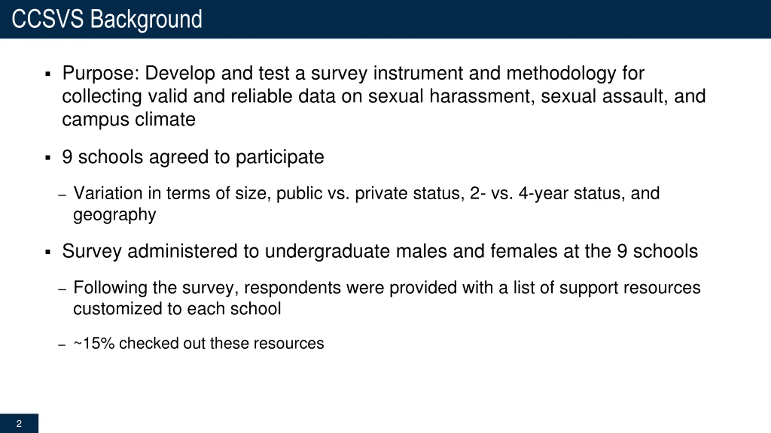This screenshot has width=771, height=433.
Task: Click the customized to each school text
Action: click(177, 309)
